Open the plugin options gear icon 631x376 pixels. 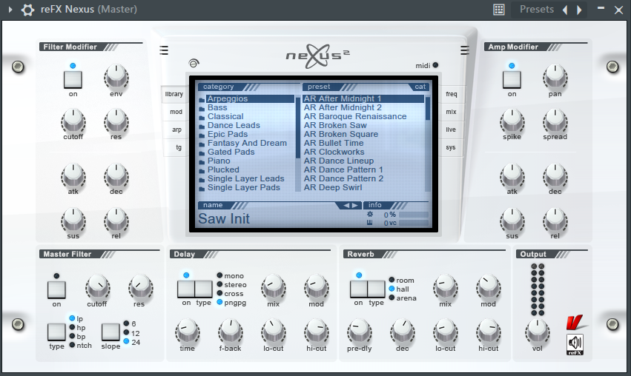pyautogui.click(x=27, y=10)
